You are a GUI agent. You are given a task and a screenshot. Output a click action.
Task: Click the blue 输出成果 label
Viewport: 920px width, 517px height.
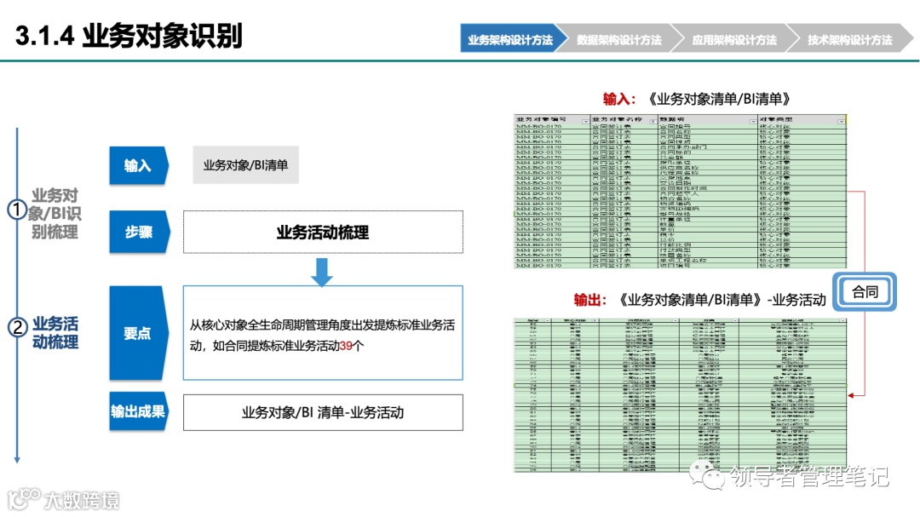tap(139, 411)
